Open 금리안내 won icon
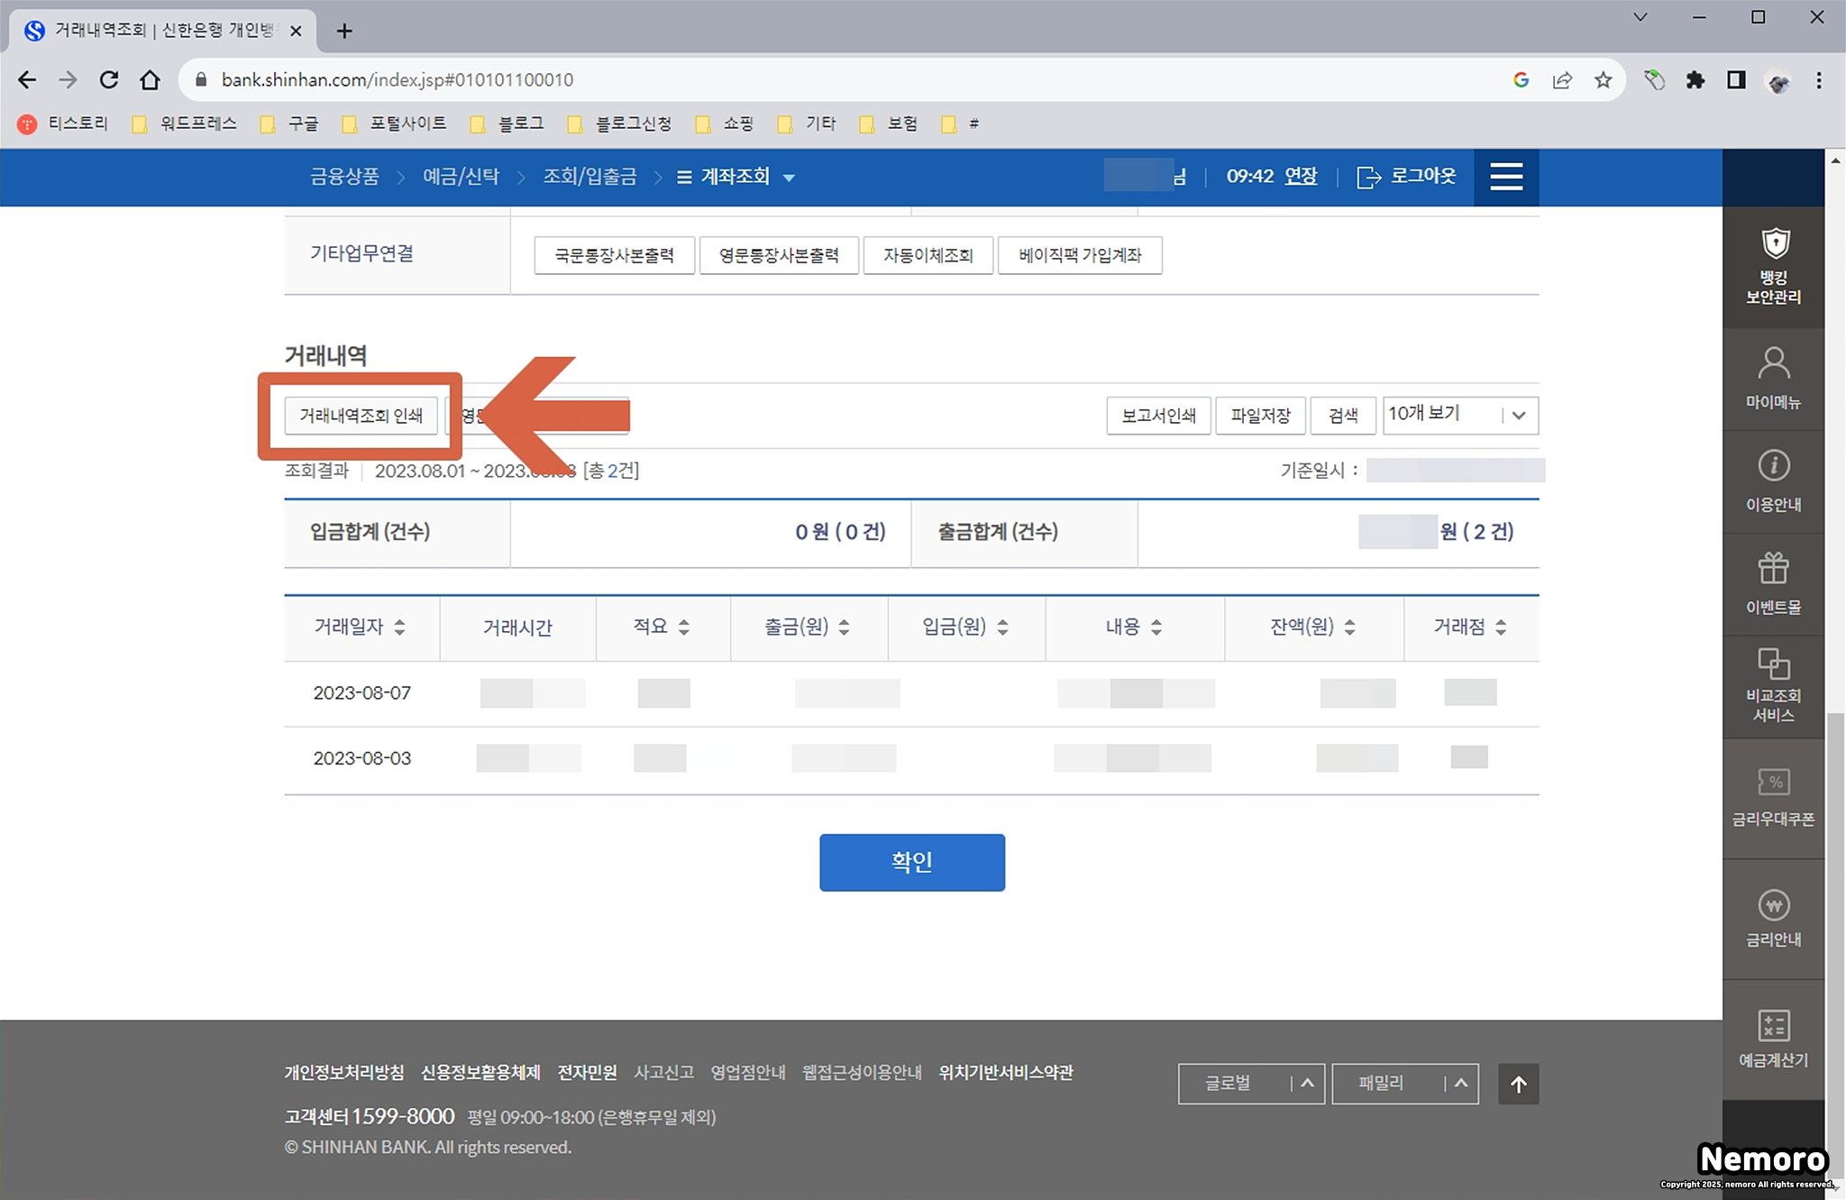Screen dimensions: 1846x1200 [1773, 904]
